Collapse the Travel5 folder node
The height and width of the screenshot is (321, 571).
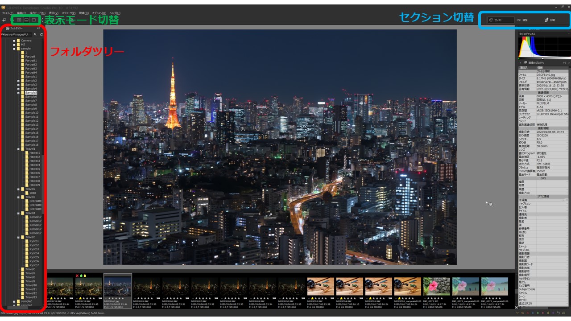tap(18, 237)
